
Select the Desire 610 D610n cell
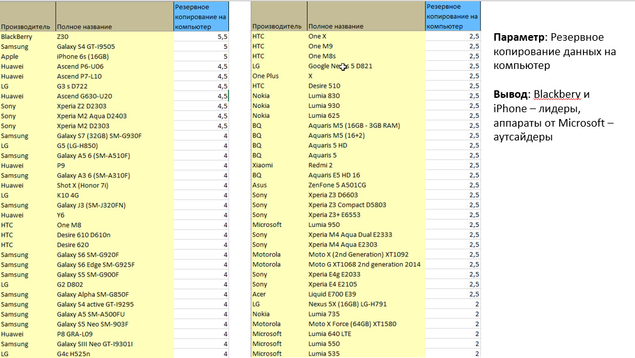click(115, 235)
